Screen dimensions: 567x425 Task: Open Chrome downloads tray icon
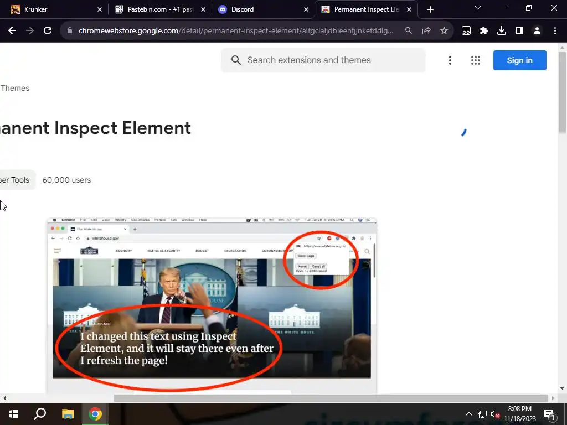click(x=501, y=31)
